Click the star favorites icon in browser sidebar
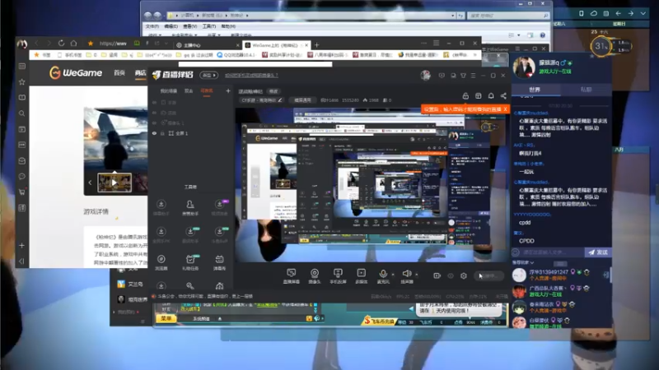659x370 pixels. coord(22,81)
